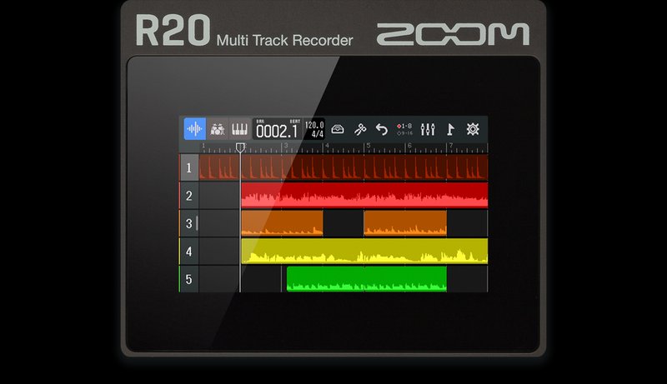Viewport: 667px width, 384px height.
Task: Jump to bar 4 on the ruler
Action: pos(327,146)
